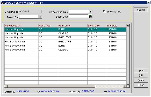Click the Search button

click(x=141, y=10)
